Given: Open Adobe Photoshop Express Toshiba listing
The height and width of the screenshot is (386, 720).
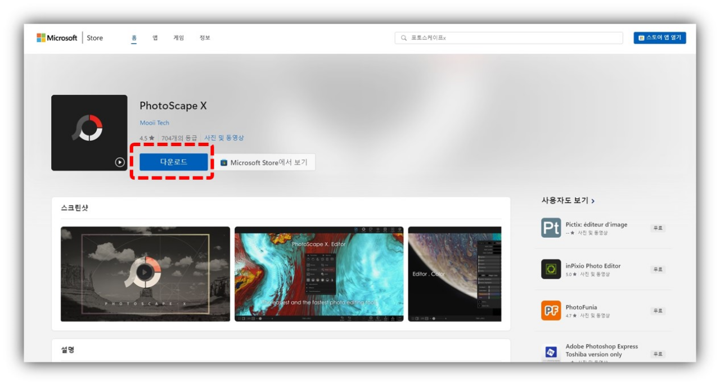Looking at the screenshot, I should pyautogui.click(x=602, y=351).
